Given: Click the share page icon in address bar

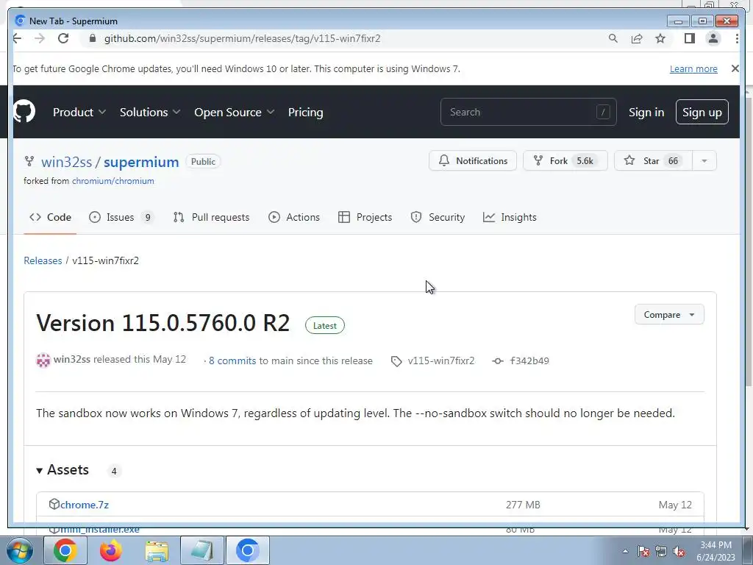Looking at the screenshot, I should pos(637,38).
